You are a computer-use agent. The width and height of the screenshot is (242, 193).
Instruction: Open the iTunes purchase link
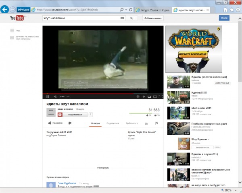pos(131,138)
